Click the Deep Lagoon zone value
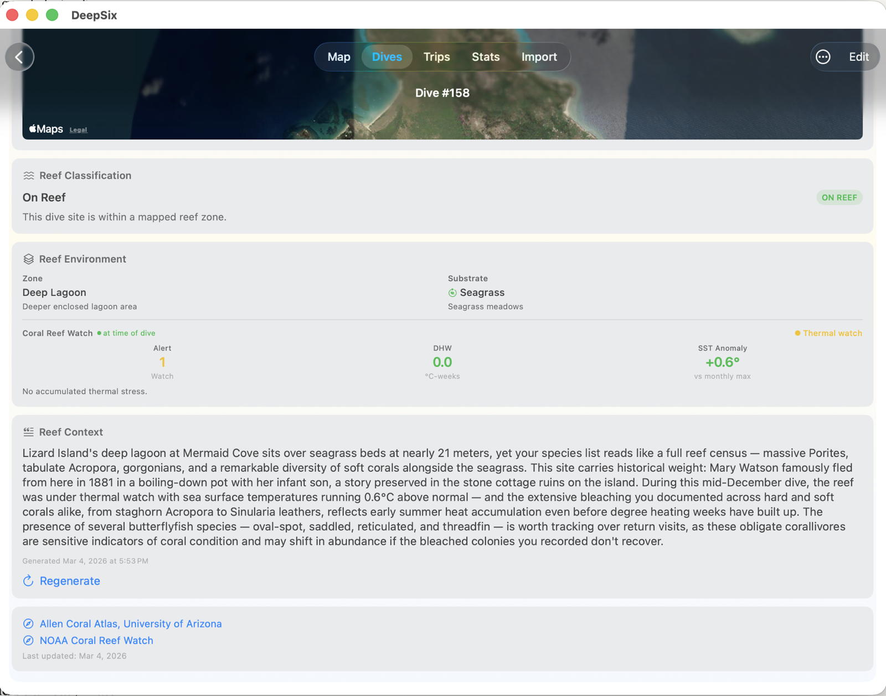This screenshot has width=886, height=696. [54, 292]
